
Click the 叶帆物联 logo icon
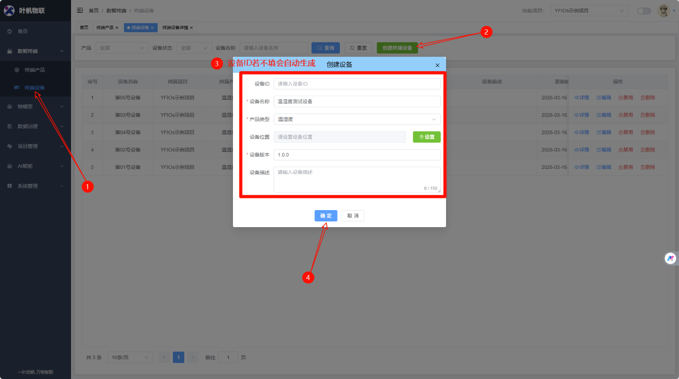pyautogui.click(x=9, y=10)
